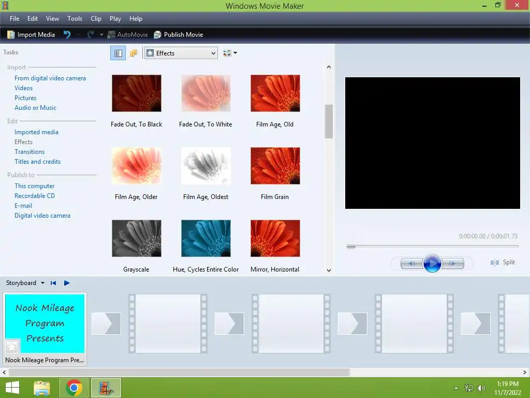Click the Videos import link
Viewport: 530px width, 398px height.
(x=23, y=88)
